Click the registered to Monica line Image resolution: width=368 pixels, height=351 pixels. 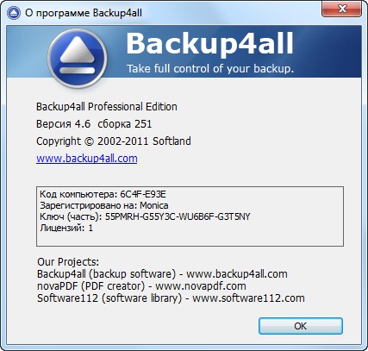tap(104, 205)
